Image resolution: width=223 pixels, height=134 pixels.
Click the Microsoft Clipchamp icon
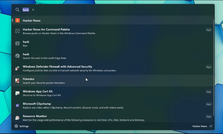(18, 105)
